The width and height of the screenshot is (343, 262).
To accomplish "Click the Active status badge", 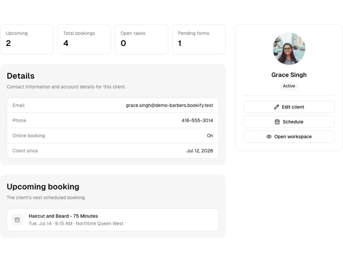I will coord(289,86).
